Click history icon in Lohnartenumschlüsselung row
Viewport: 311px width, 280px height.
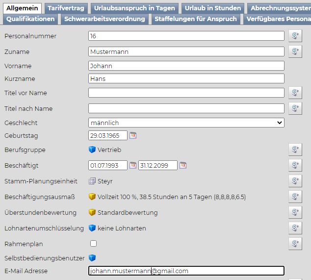(295, 228)
